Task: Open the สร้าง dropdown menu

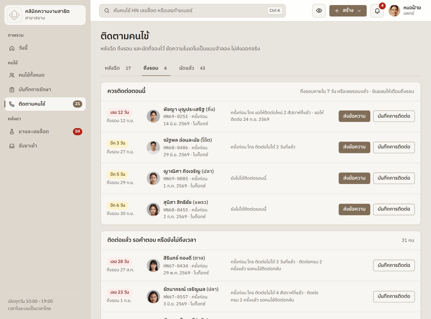Action: click(348, 11)
